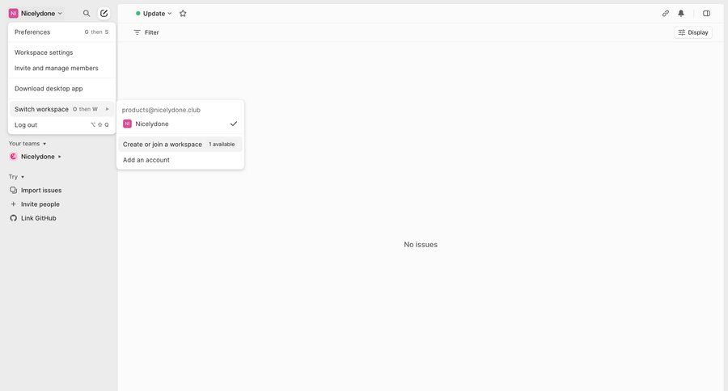Click the search magnifier icon
The height and width of the screenshot is (391, 728).
[87, 14]
